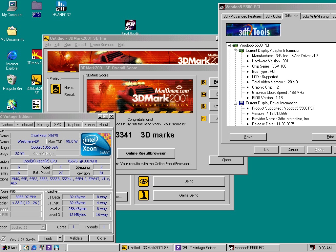The width and height of the screenshot is (336, 252).
Task: Collapse Current Display Adapter Information node
Action: click(235, 51)
